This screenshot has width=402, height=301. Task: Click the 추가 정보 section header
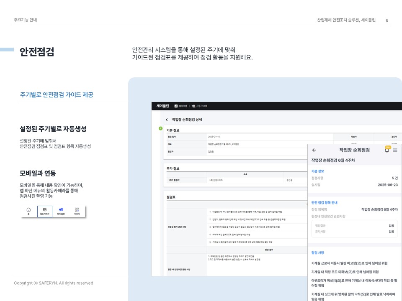tap(173, 168)
